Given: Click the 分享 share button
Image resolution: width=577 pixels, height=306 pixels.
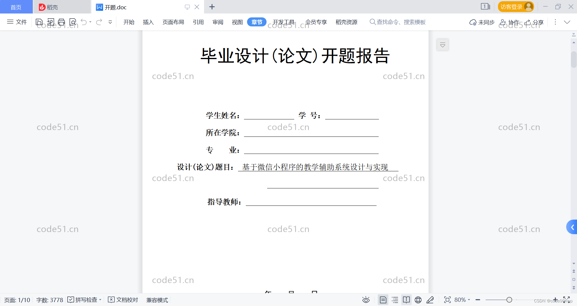Looking at the screenshot, I should click(534, 22).
